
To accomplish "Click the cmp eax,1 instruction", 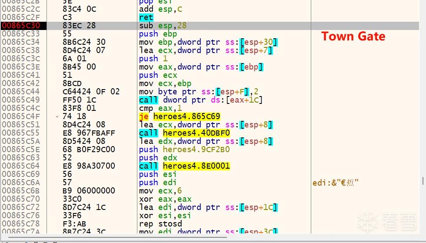I will pos(160,108).
